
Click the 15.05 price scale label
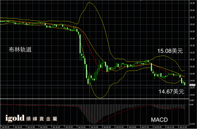pyautogui.click(x=192, y=67)
